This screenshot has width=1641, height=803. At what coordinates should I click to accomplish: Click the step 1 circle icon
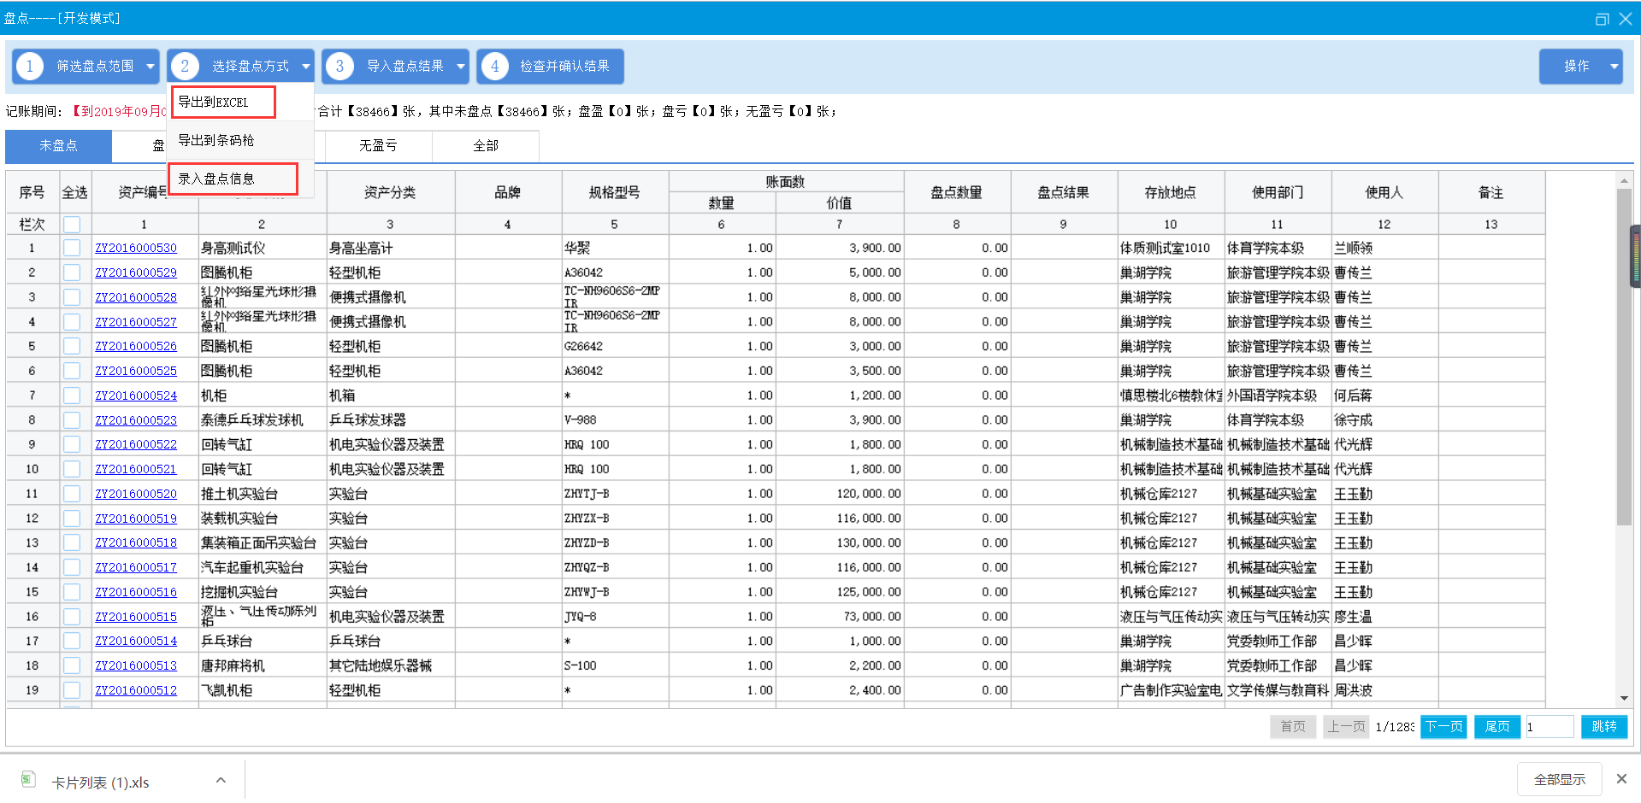point(30,66)
